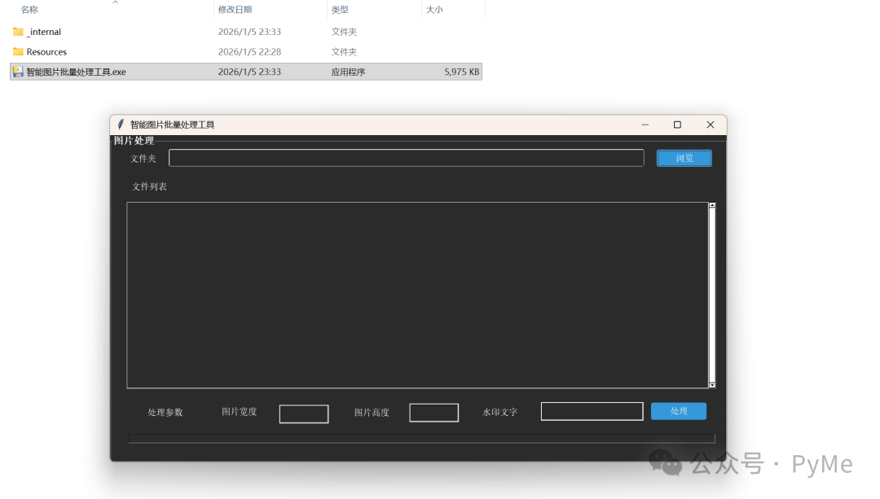The image size is (880, 499).
Task: Sort files by the 名称 column header
Action: pos(29,10)
